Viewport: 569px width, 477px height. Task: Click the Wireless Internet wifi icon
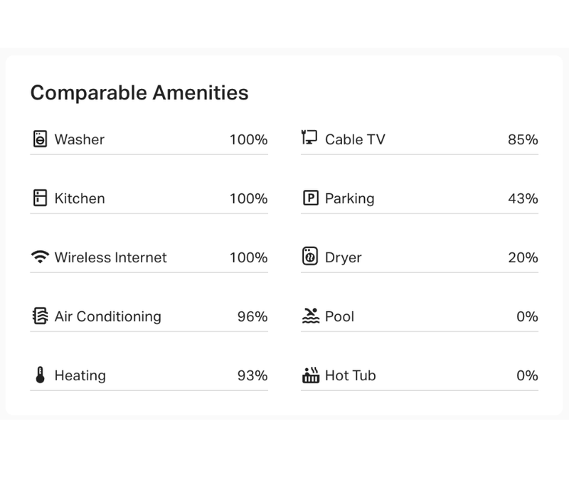click(x=40, y=257)
